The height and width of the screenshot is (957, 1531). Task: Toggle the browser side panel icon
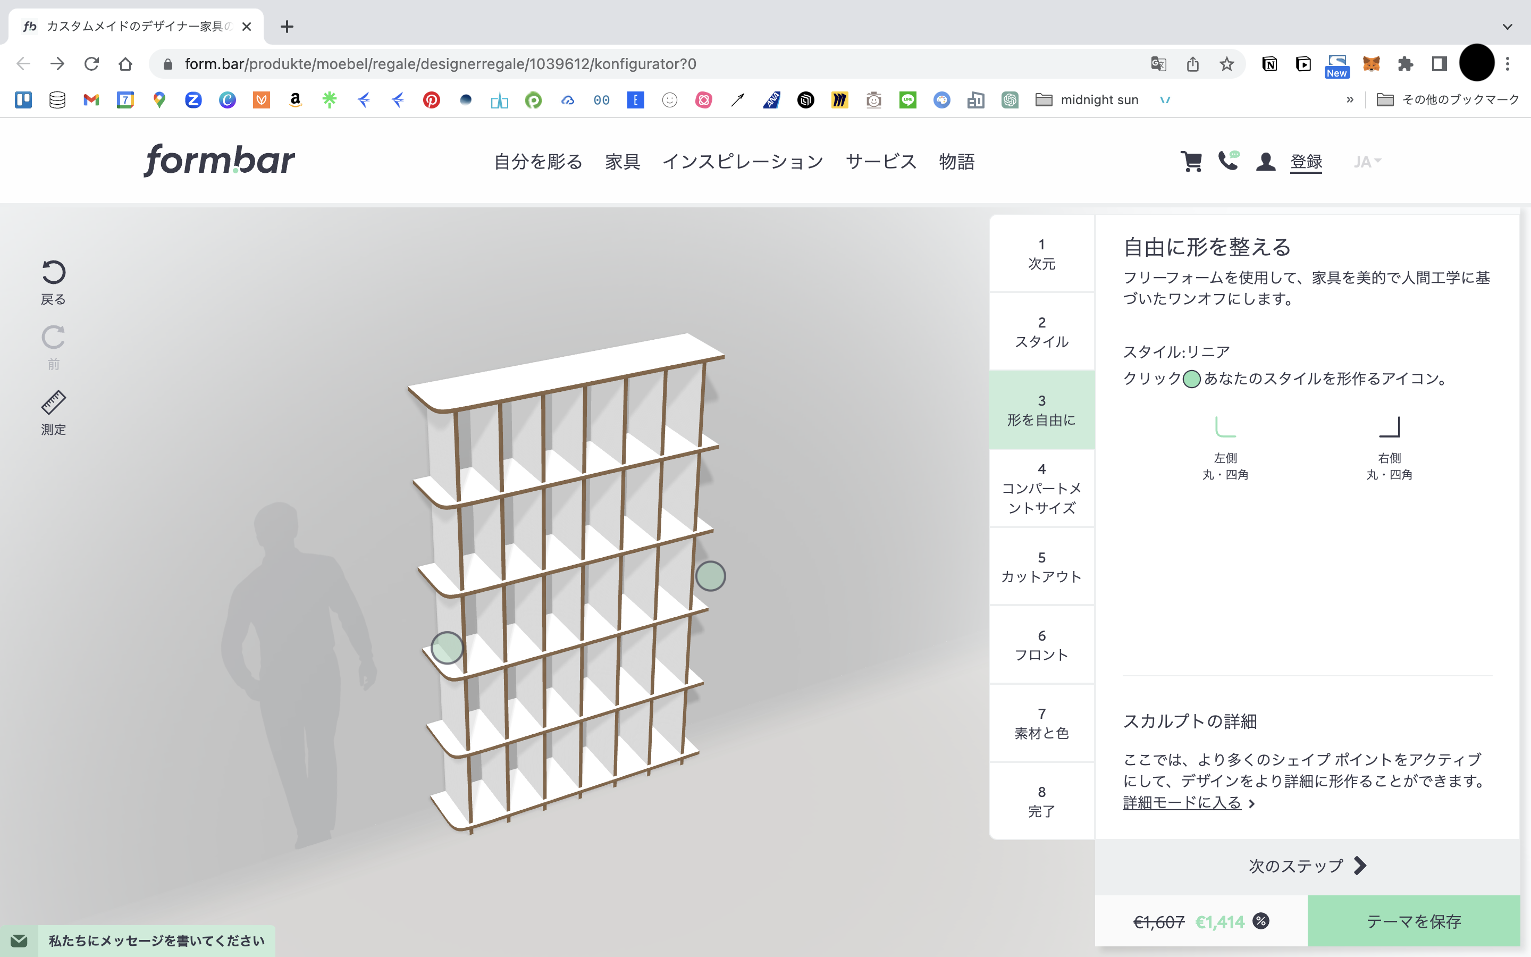click(x=1439, y=64)
